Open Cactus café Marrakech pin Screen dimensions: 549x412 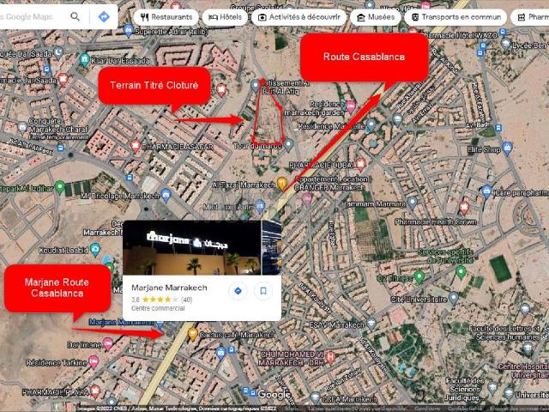(x=192, y=333)
